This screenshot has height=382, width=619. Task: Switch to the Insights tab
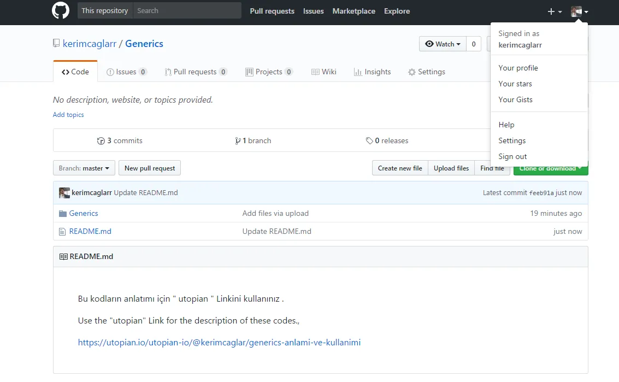pyautogui.click(x=372, y=72)
